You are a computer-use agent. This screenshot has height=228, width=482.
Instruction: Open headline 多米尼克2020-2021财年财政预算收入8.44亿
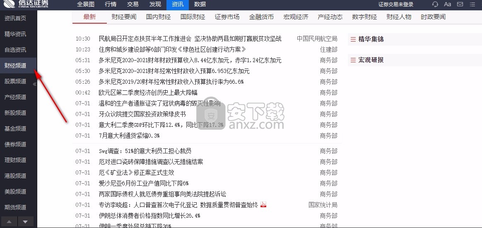coord(190,60)
